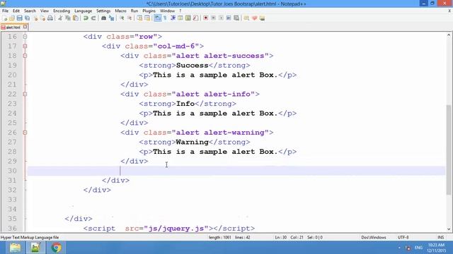
Task: Click the Paste toolbar icon
Action: [76, 18]
